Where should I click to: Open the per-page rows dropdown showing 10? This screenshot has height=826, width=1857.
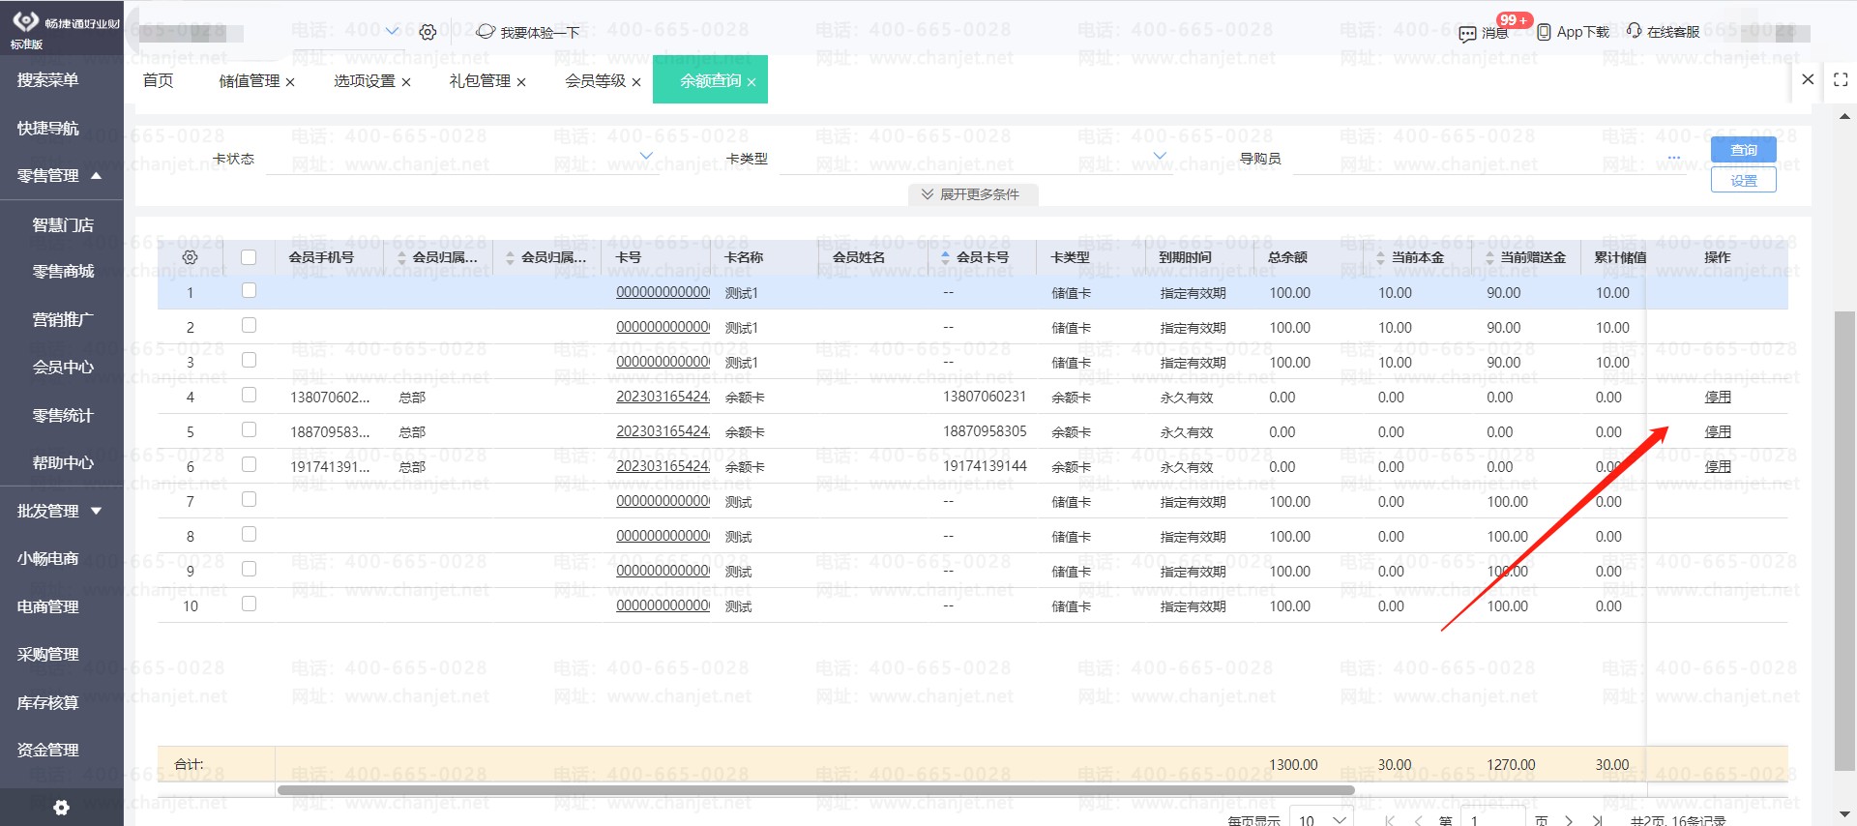1322,819
